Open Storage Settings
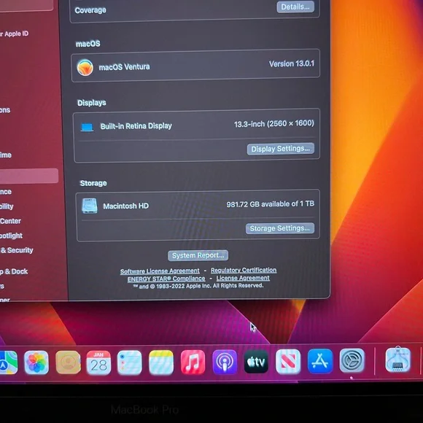423x423 pixels. 280,228
